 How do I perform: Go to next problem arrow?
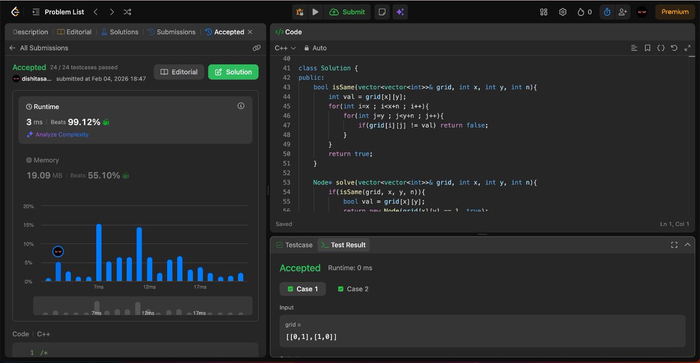(x=111, y=12)
